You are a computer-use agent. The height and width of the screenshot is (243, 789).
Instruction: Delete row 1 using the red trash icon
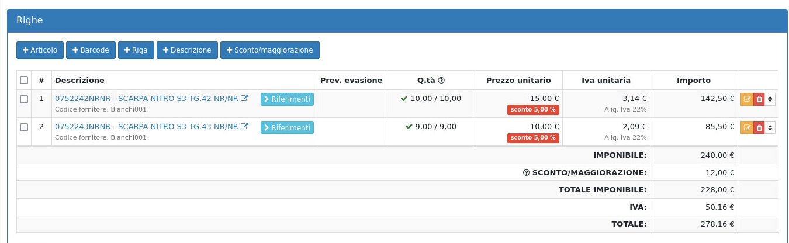click(759, 99)
